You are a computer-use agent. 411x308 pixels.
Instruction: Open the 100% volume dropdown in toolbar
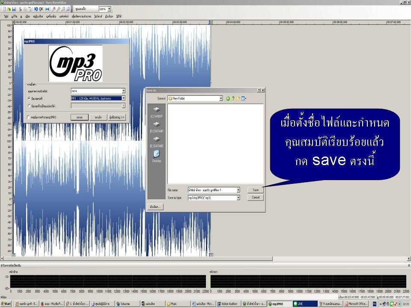click(x=109, y=9)
